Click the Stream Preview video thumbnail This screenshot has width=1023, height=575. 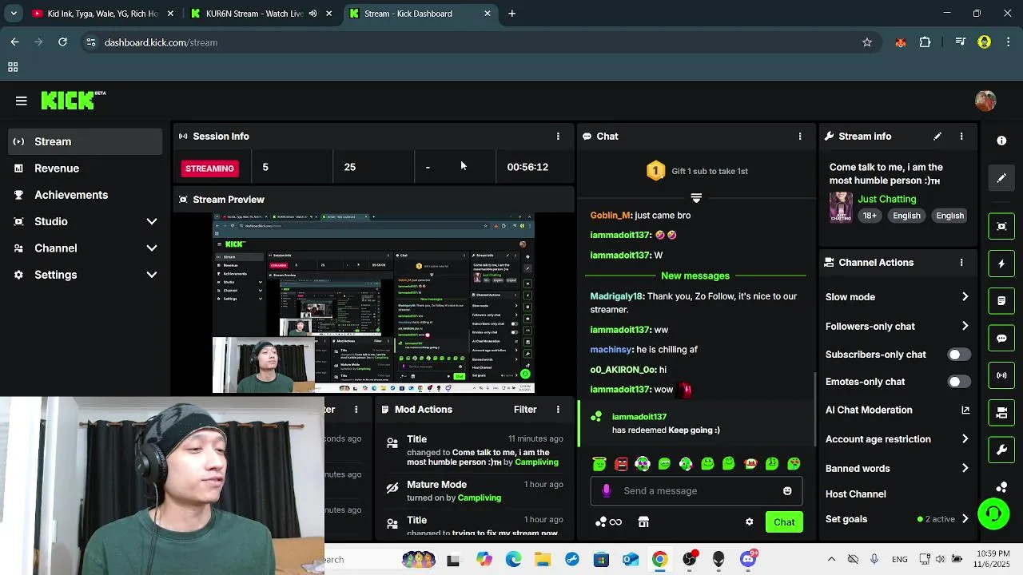[x=373, y=303]
